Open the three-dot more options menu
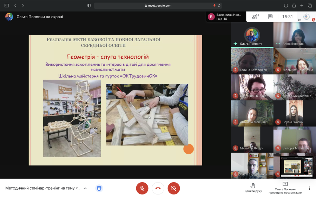 pos(309,188)
